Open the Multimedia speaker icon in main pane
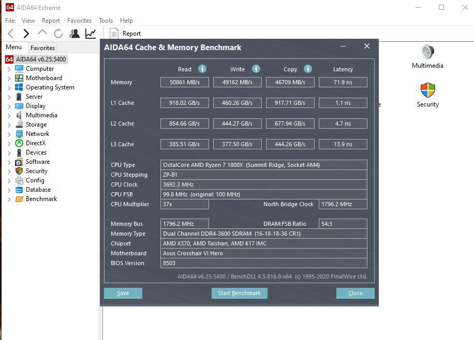The image size is (474, 340). [427, 52]
